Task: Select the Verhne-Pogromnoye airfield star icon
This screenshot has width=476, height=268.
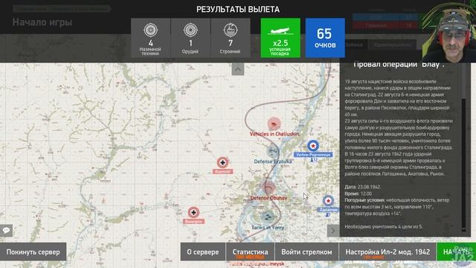Action: [x=313, y=146]
